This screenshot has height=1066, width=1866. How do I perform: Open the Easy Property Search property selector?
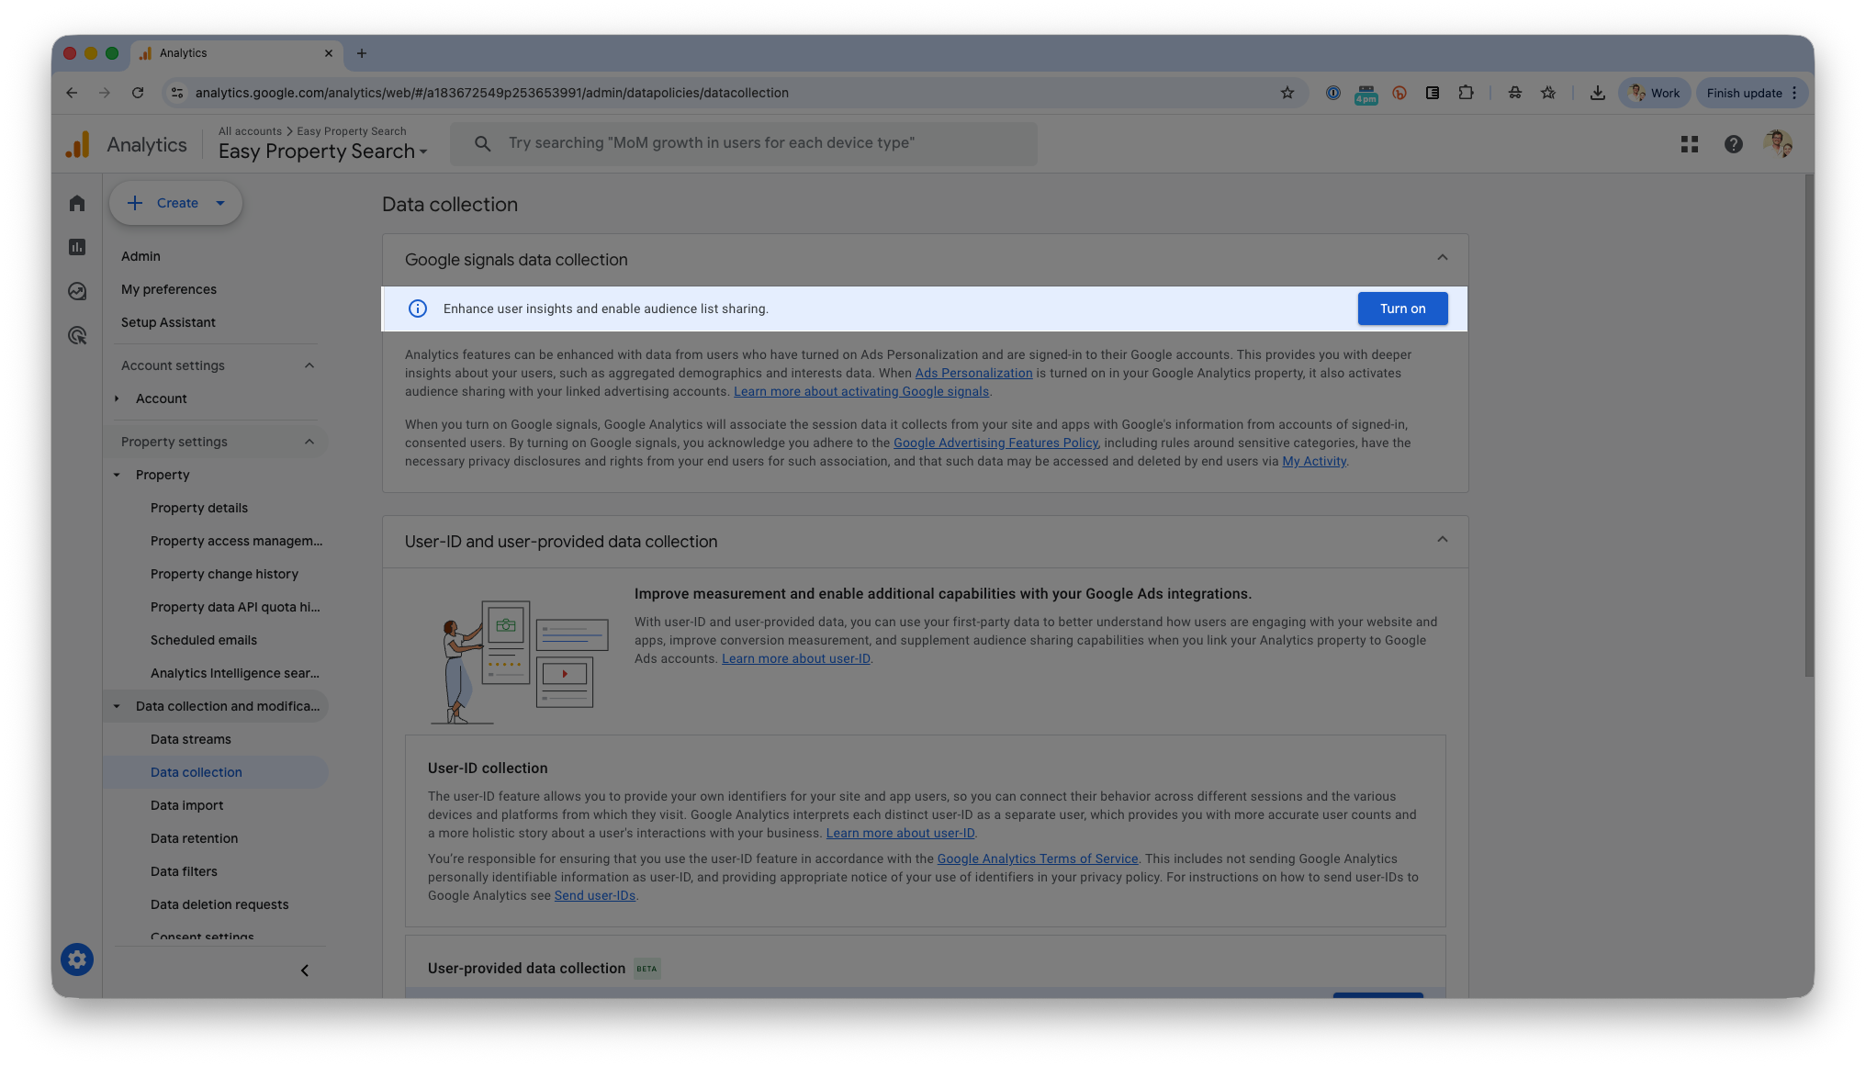point(322,151)
